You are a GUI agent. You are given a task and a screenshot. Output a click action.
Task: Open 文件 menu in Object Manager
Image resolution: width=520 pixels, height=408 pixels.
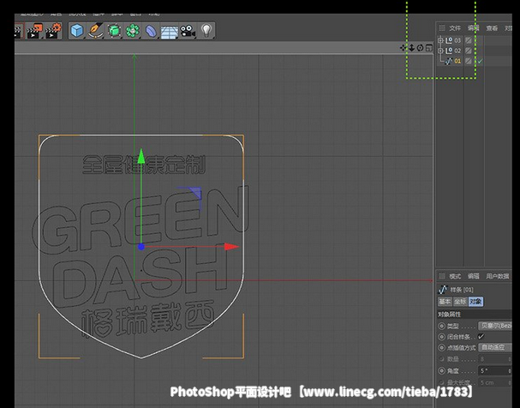[455, 28]
